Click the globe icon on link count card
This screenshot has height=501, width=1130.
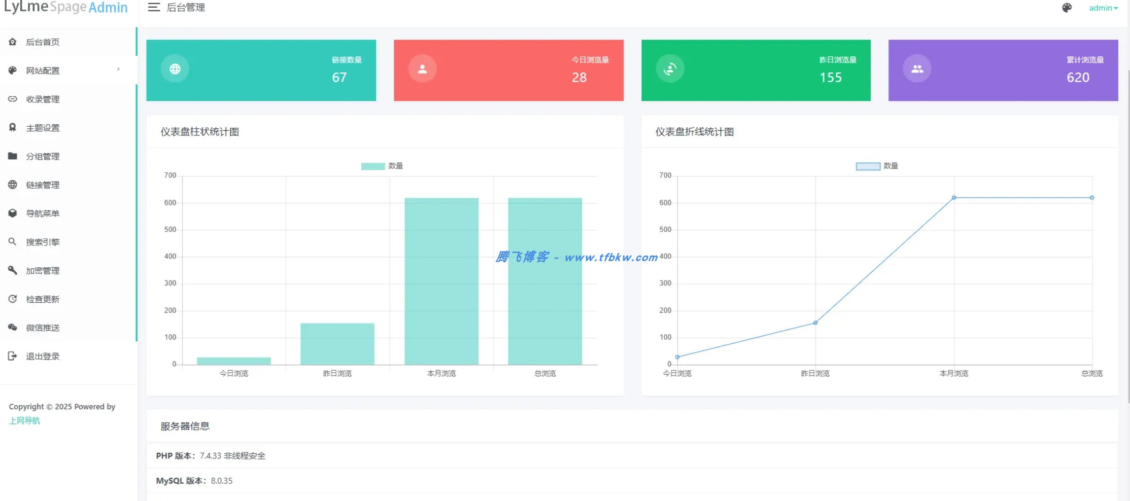[175, 68]
